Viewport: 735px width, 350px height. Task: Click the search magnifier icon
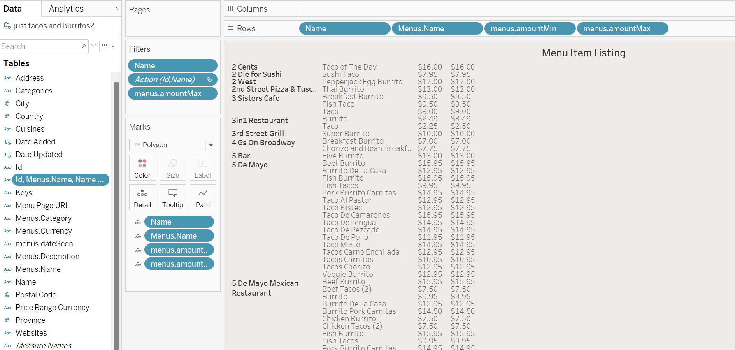pos(84,46)
